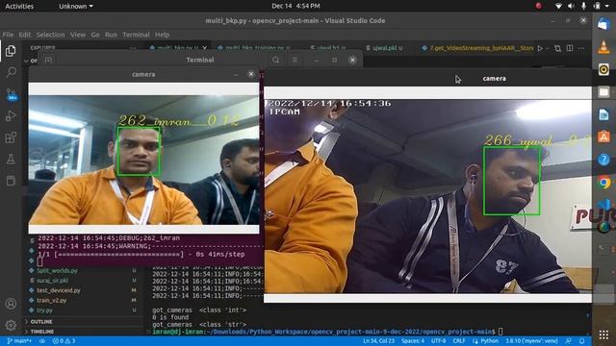Click the search icon in the Terminal window
This screenshot has width=616, height=346.
pos(276,60)
